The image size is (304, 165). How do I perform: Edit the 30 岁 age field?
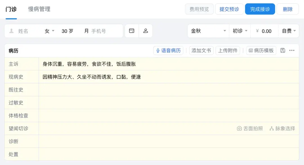click(68, 31)
